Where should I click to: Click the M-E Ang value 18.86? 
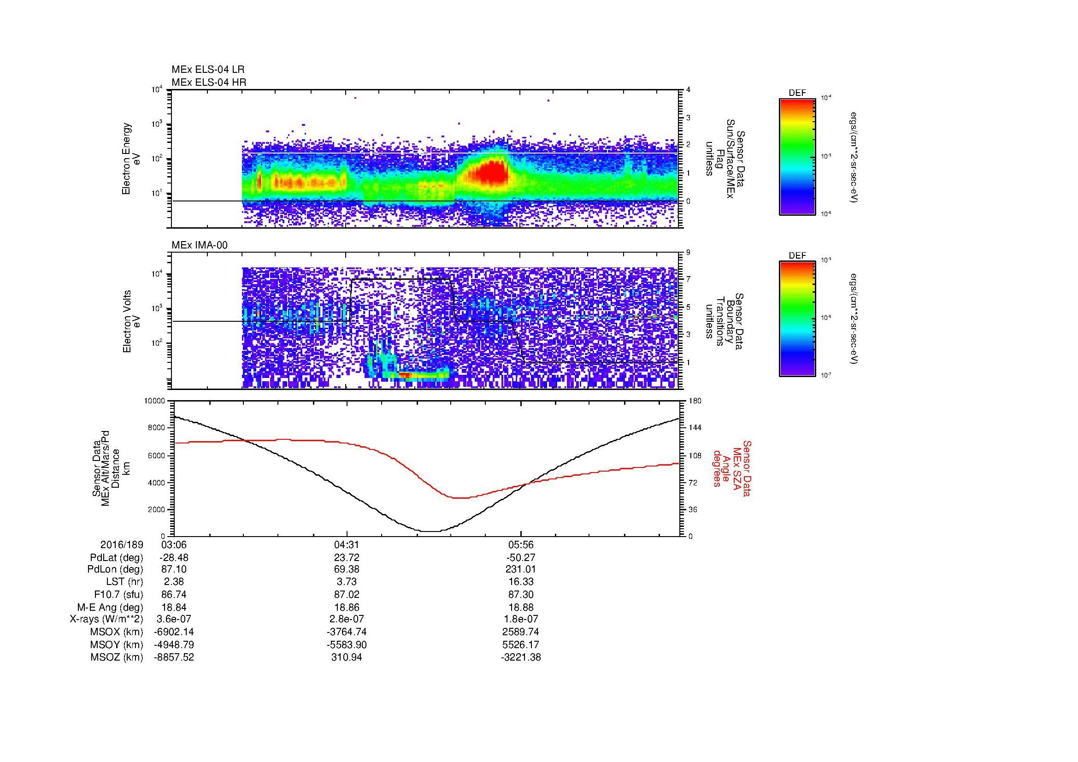(347, 607)
